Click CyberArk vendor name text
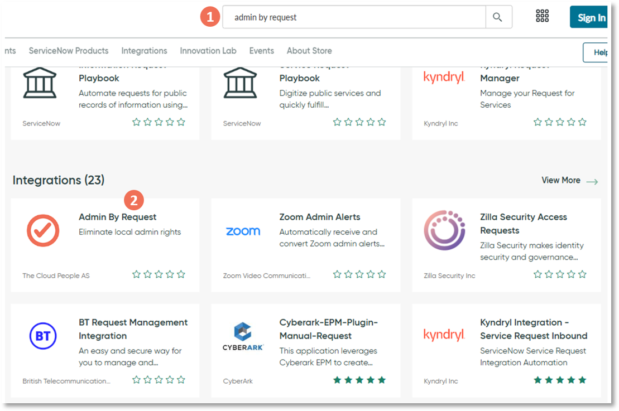The width and height of the screenshot is (619, 411). (x=238, y=381)
